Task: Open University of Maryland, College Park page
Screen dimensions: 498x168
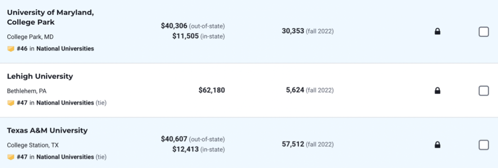Action: click(x=51, y=17)
